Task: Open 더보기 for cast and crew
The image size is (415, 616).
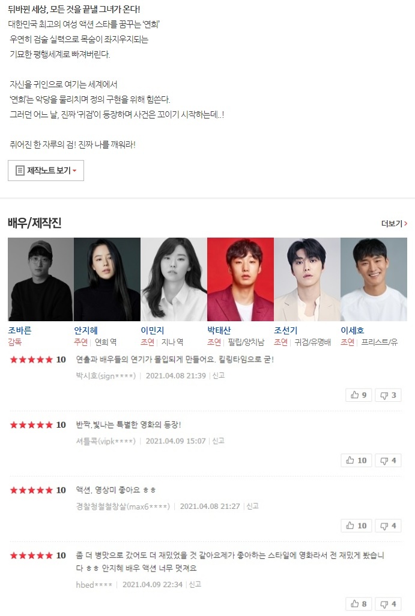Action: tap(394, 223)
